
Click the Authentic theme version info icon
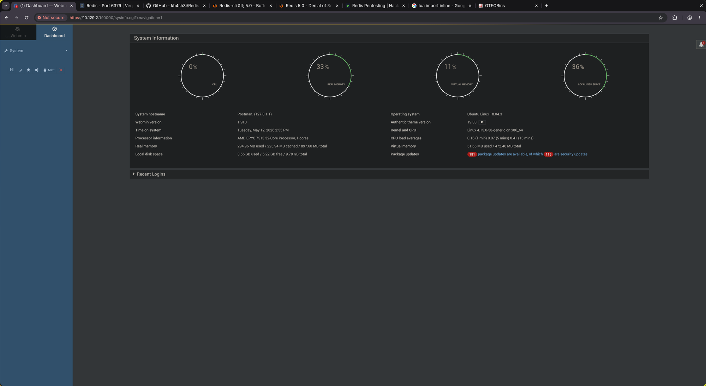click(x=482, y=122)
